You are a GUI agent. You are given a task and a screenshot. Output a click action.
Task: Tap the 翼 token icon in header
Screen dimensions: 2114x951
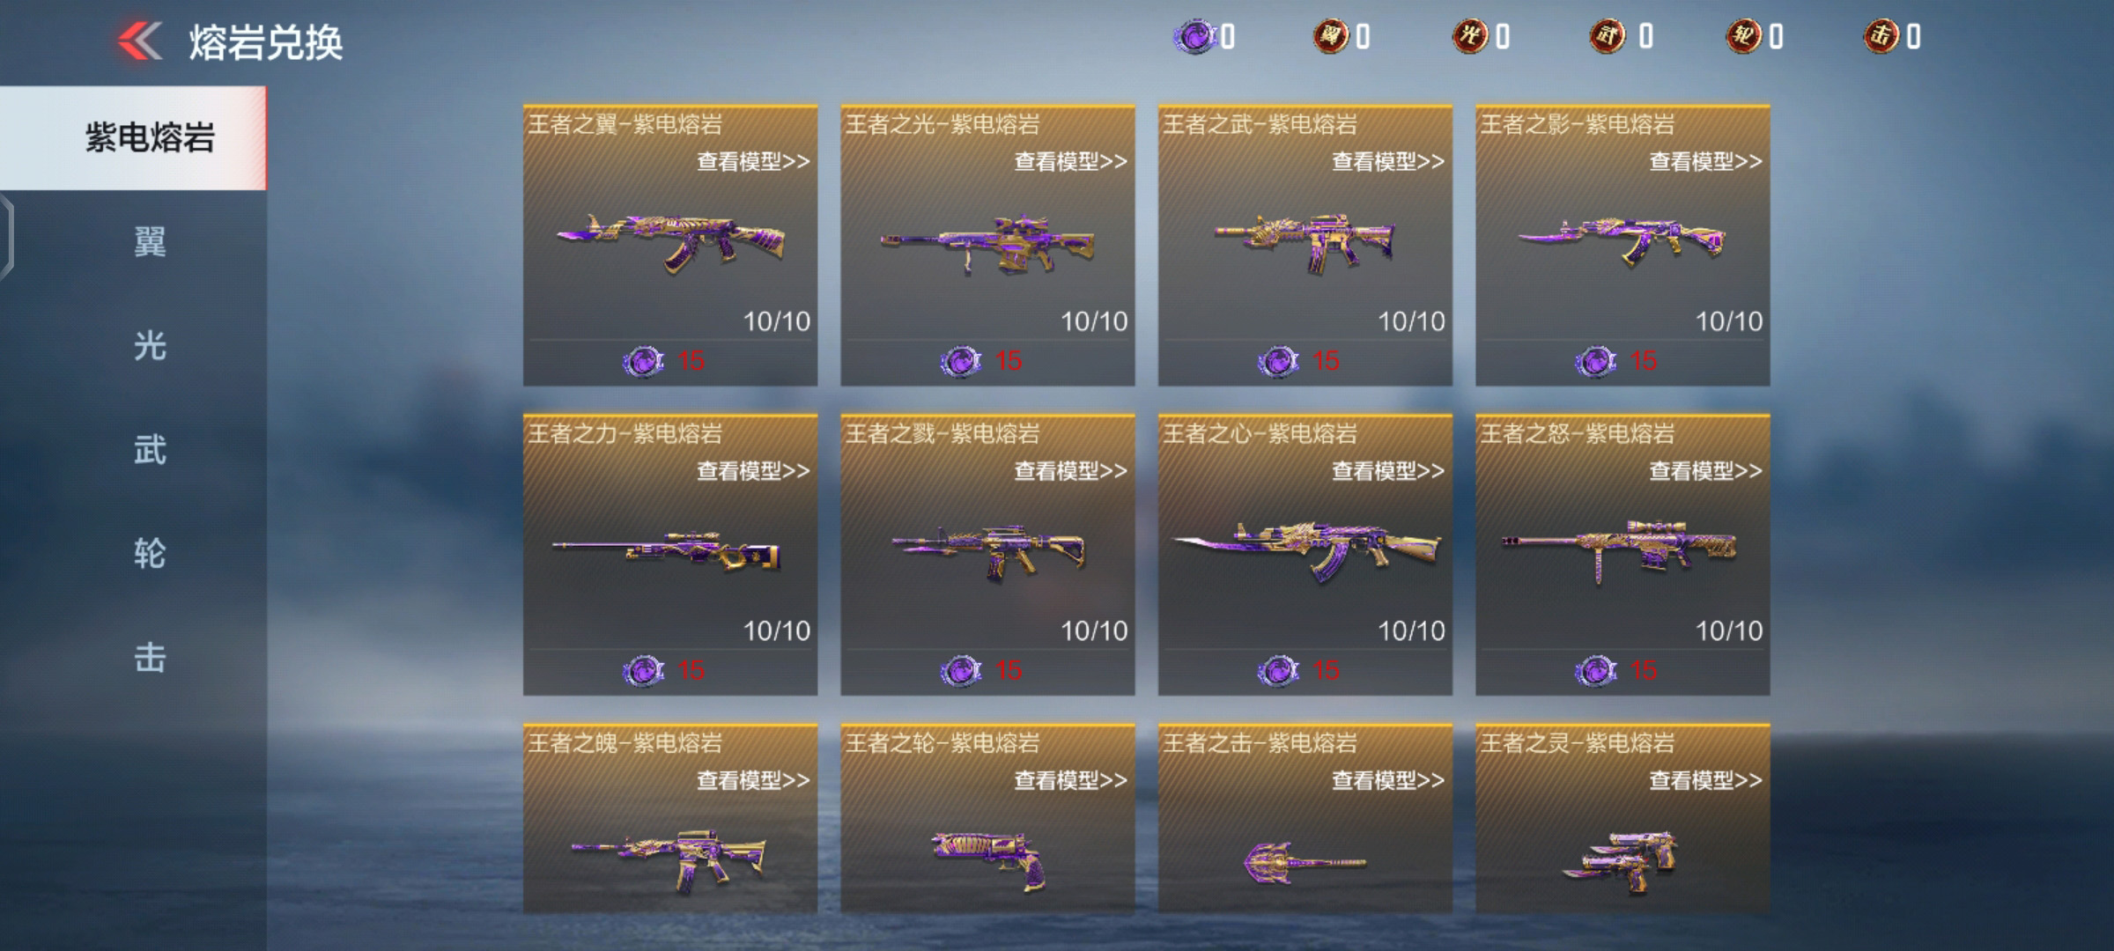coord(1331,37)
